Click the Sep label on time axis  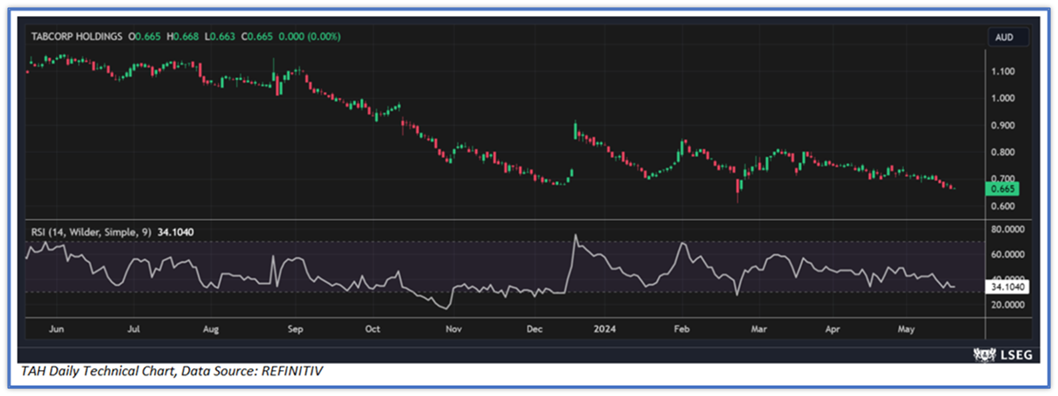295,329
